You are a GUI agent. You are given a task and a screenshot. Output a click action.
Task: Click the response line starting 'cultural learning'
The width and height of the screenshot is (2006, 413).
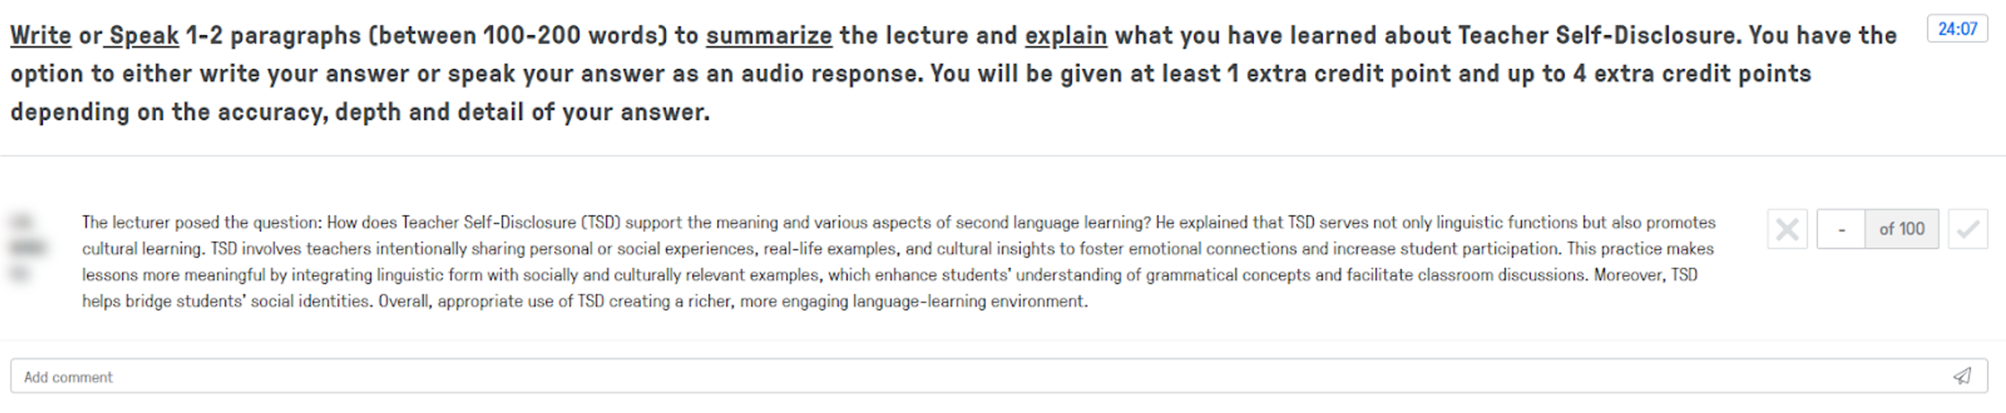pyautogui.click(x=897, y=249)
